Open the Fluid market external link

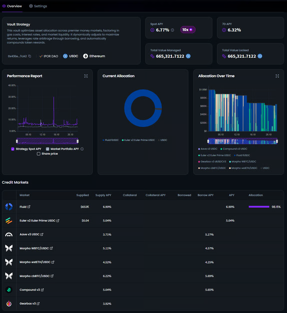(x=29, y=207)
